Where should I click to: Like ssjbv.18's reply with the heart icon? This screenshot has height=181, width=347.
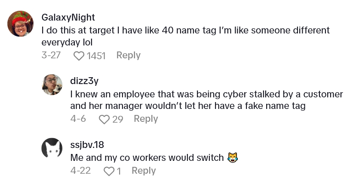tap(109, 171)
